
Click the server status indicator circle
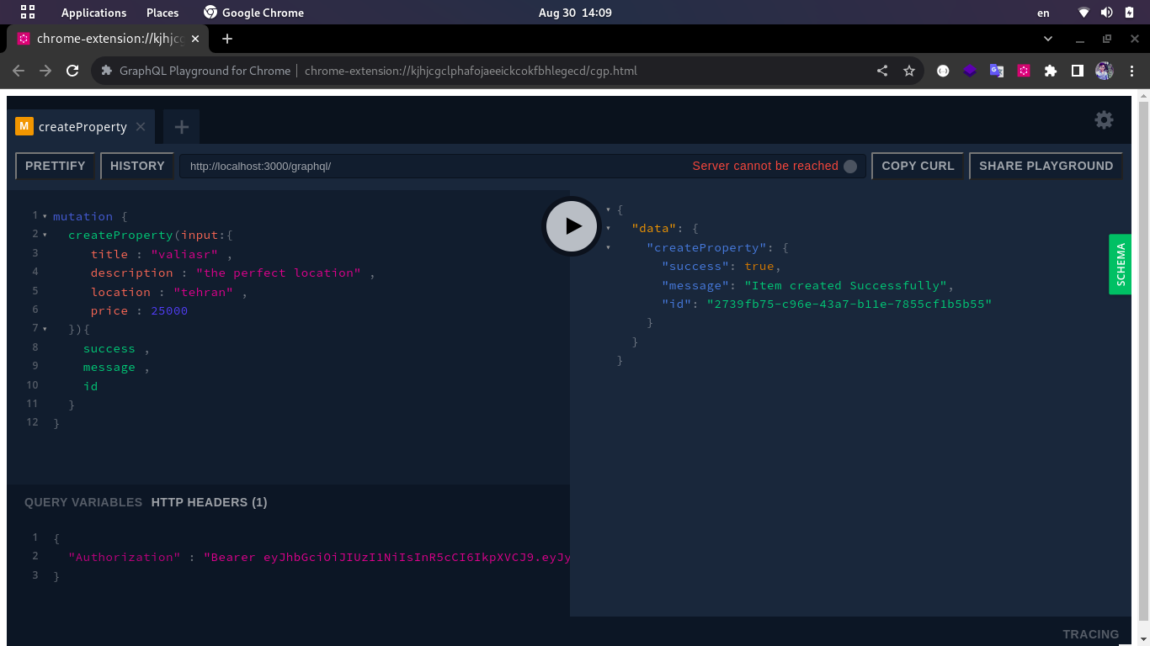(x=850, y=166)
